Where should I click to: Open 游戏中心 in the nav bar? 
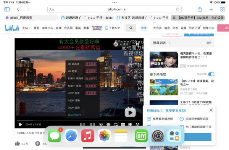(47, 28)
